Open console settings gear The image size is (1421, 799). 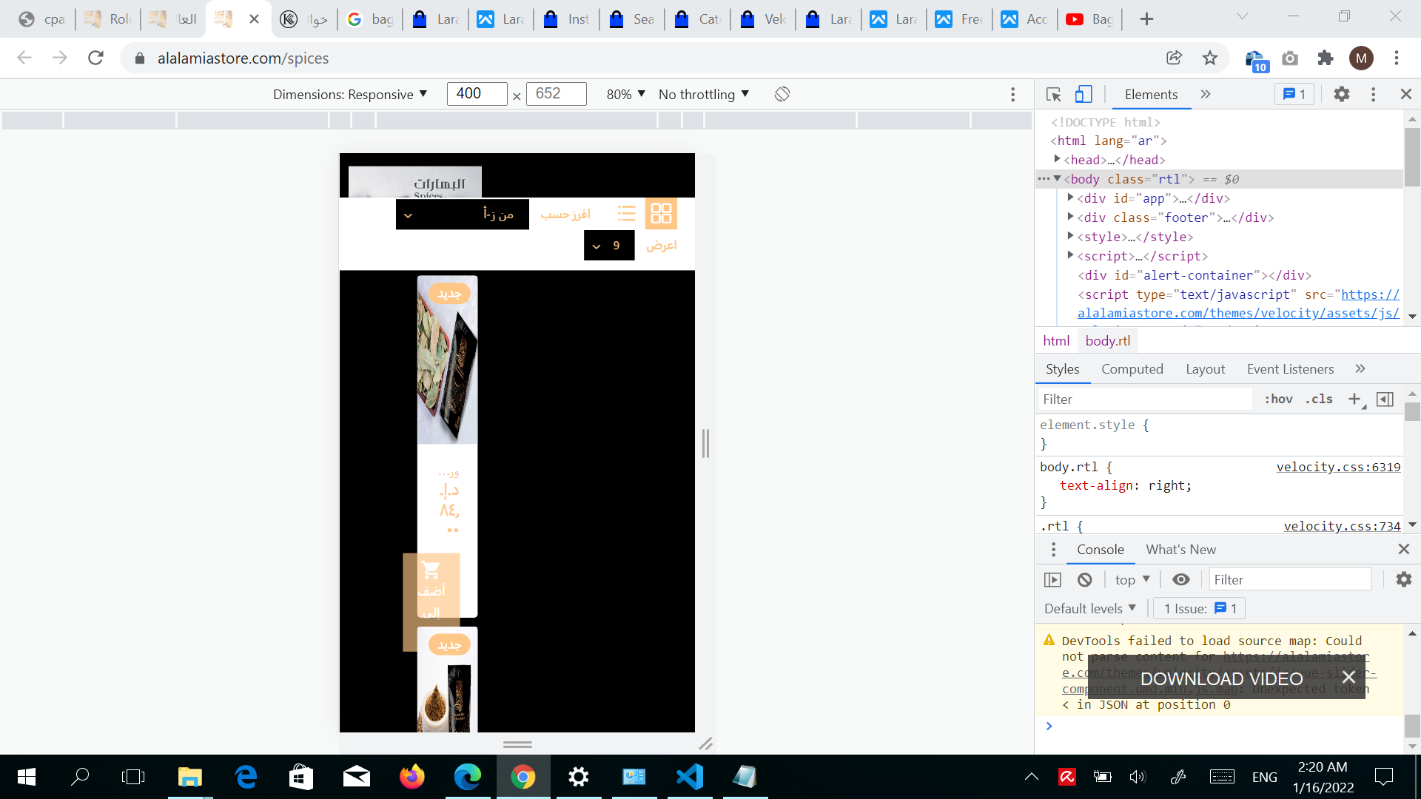pyautogui.click(x=1403, y=580)
